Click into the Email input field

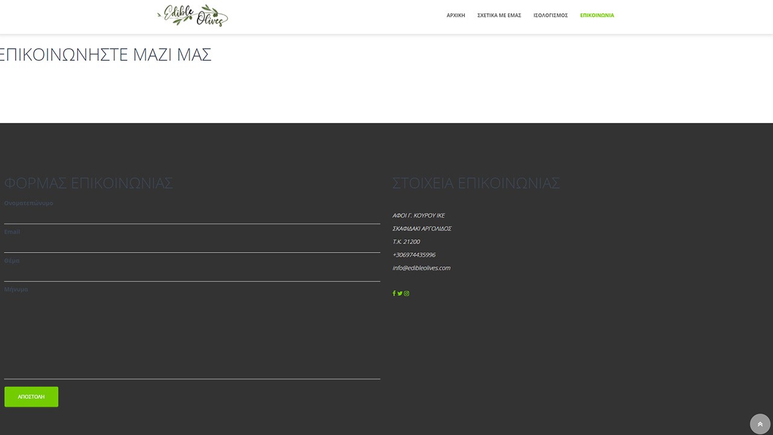[192, 245]
